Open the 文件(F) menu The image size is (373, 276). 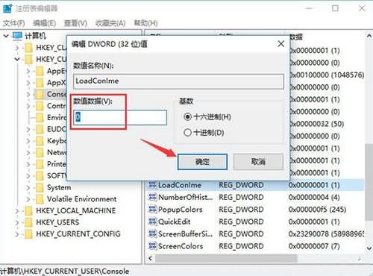14,23
